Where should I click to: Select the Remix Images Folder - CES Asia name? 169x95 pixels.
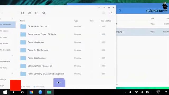(42, 34)
